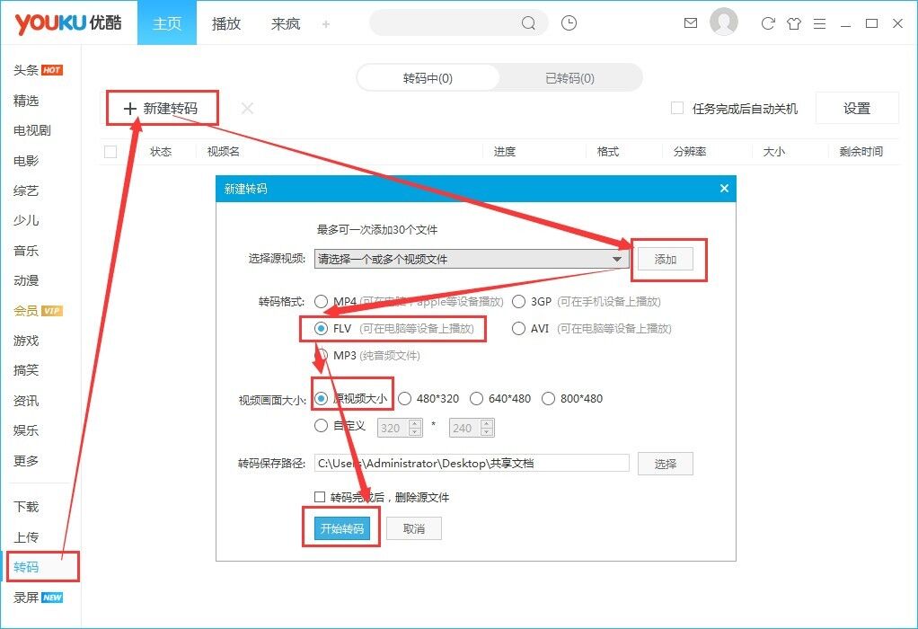918x629 pixels.
Task: Click the search magnifier icon
Action: [529, 23]
